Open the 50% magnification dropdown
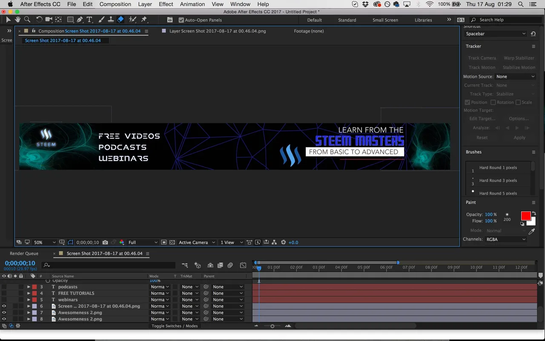The image size is (545, 341). 45,243
